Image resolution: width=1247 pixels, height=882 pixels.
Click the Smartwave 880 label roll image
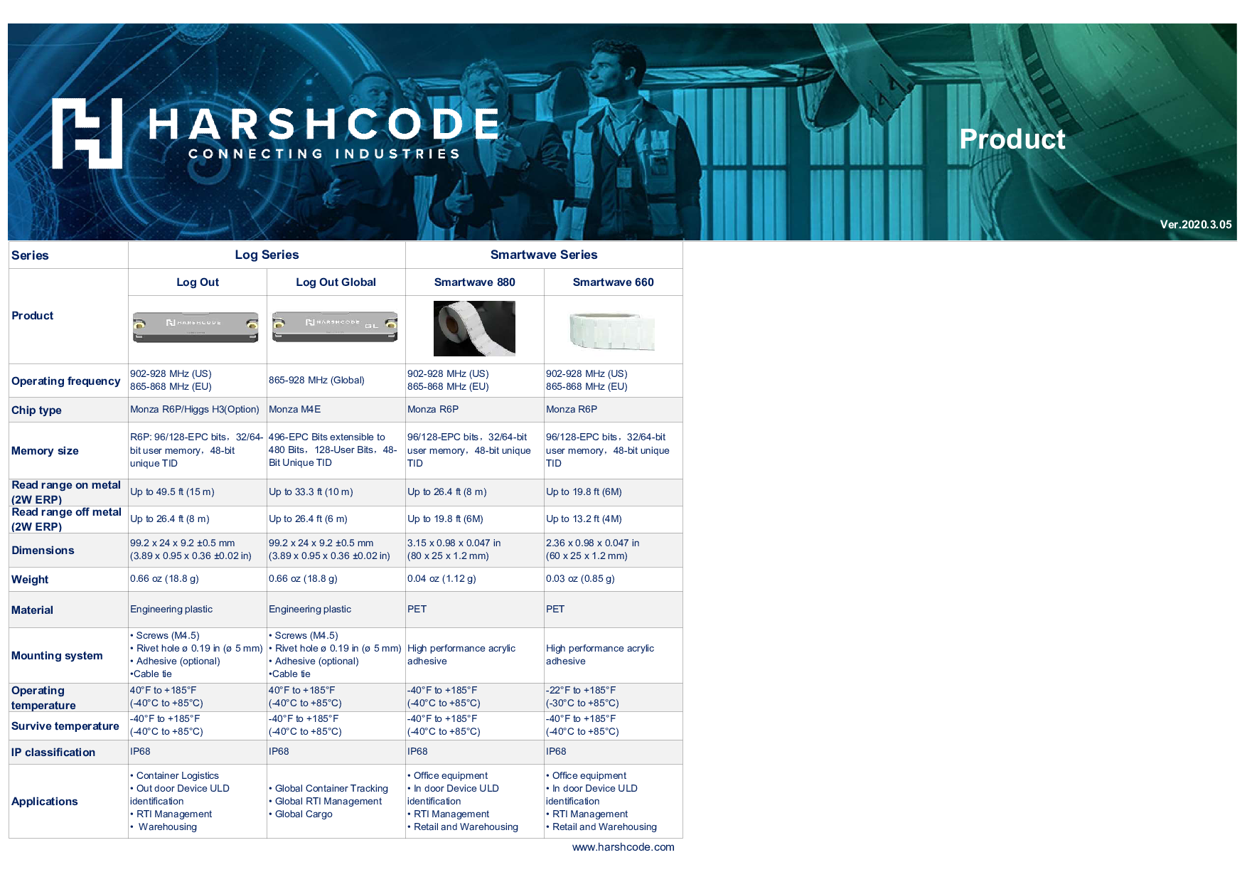(474, 328)
